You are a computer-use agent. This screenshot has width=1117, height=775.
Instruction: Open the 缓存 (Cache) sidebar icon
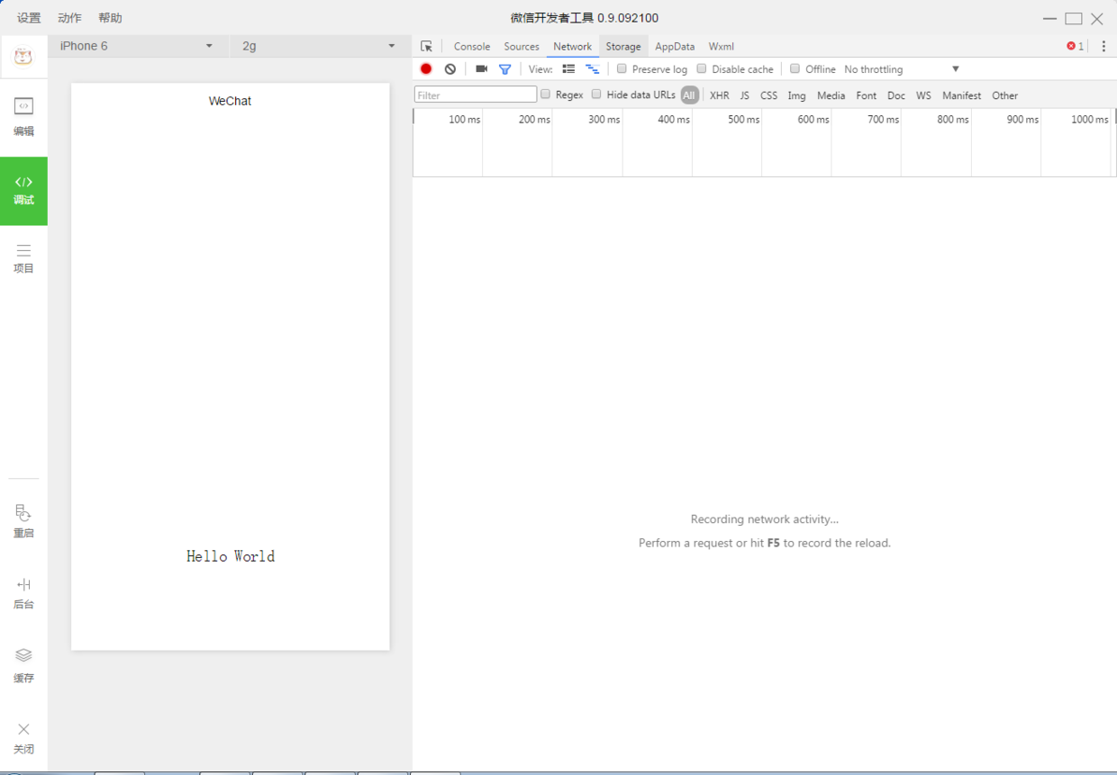pyautogui.click(x=23, y=665)
